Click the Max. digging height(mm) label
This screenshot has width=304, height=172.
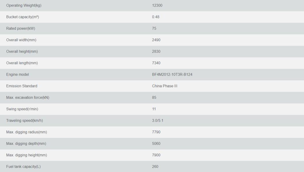pyautogui.click(x=27, y=155)
